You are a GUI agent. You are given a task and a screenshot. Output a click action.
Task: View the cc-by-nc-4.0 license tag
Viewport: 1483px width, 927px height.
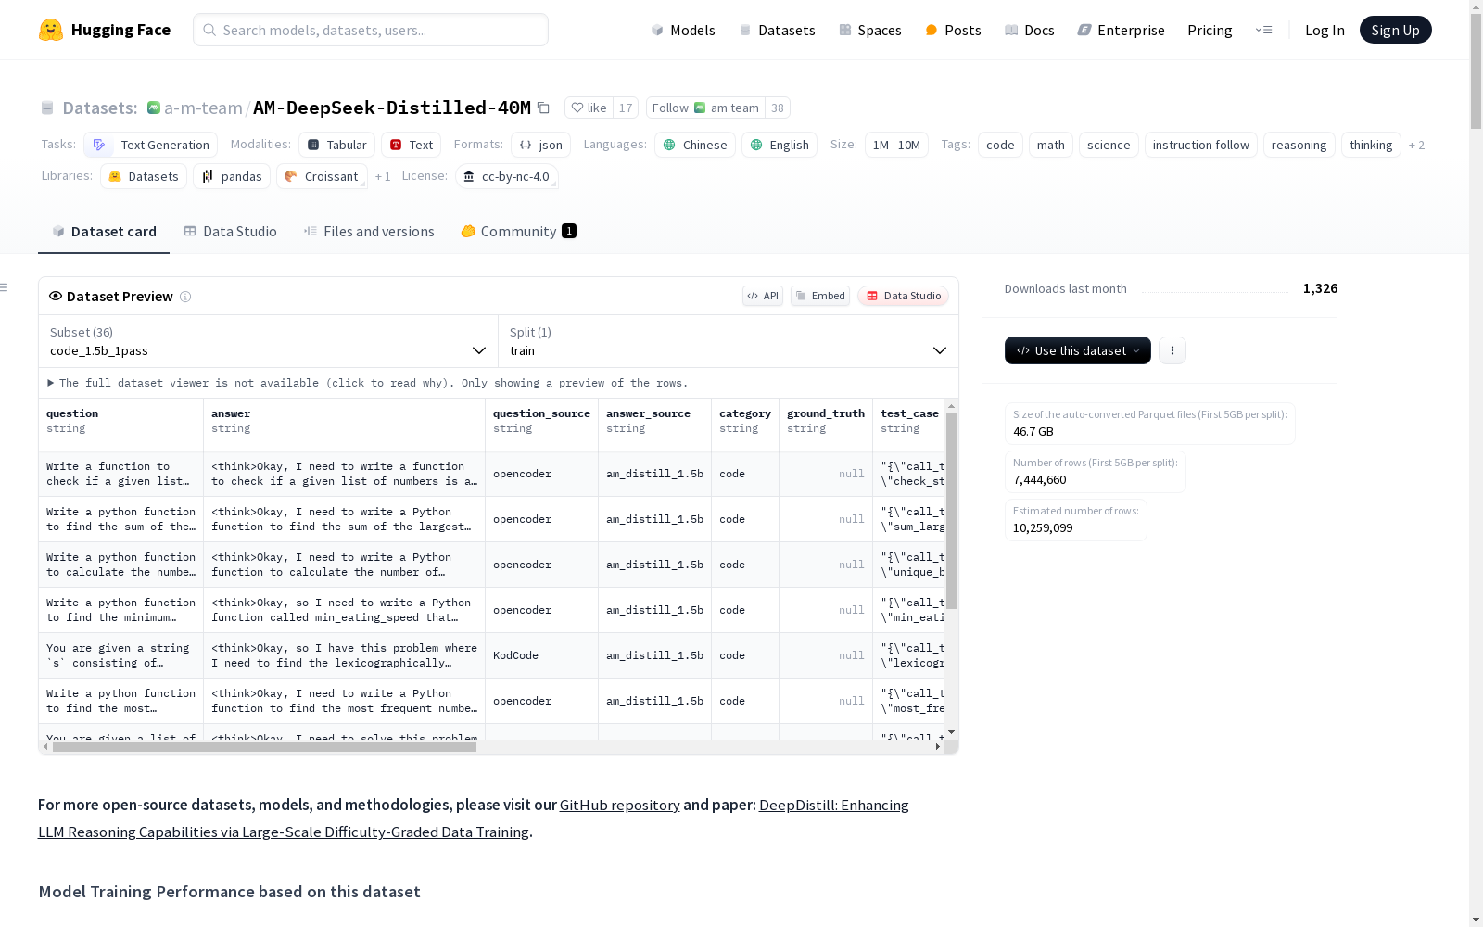[507, 176]
